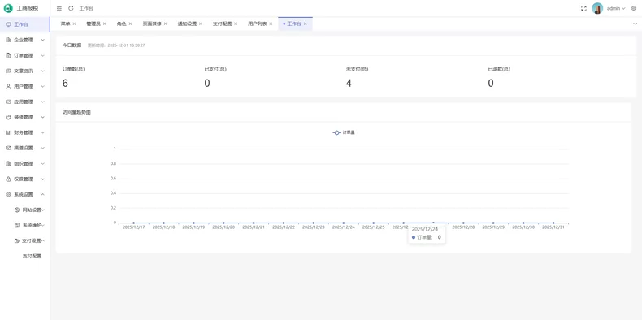The image size is (642, 320).
Task: Click the 工商报税 logo icon
Action: pos(8,8)
